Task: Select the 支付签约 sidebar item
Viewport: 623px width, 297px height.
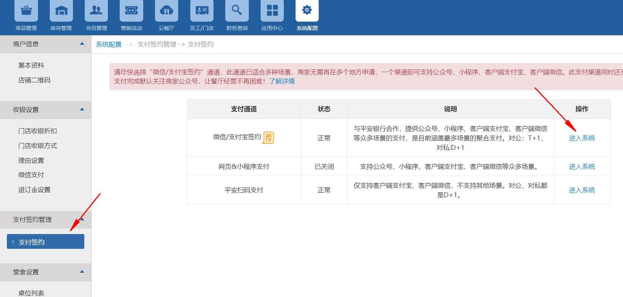Action: tap(46, 242)
